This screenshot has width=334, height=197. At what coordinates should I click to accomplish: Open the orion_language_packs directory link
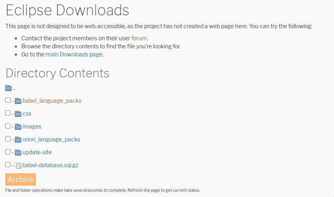(x=51, y=139)
